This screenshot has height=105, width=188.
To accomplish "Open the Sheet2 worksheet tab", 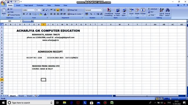I will (21, 96).
